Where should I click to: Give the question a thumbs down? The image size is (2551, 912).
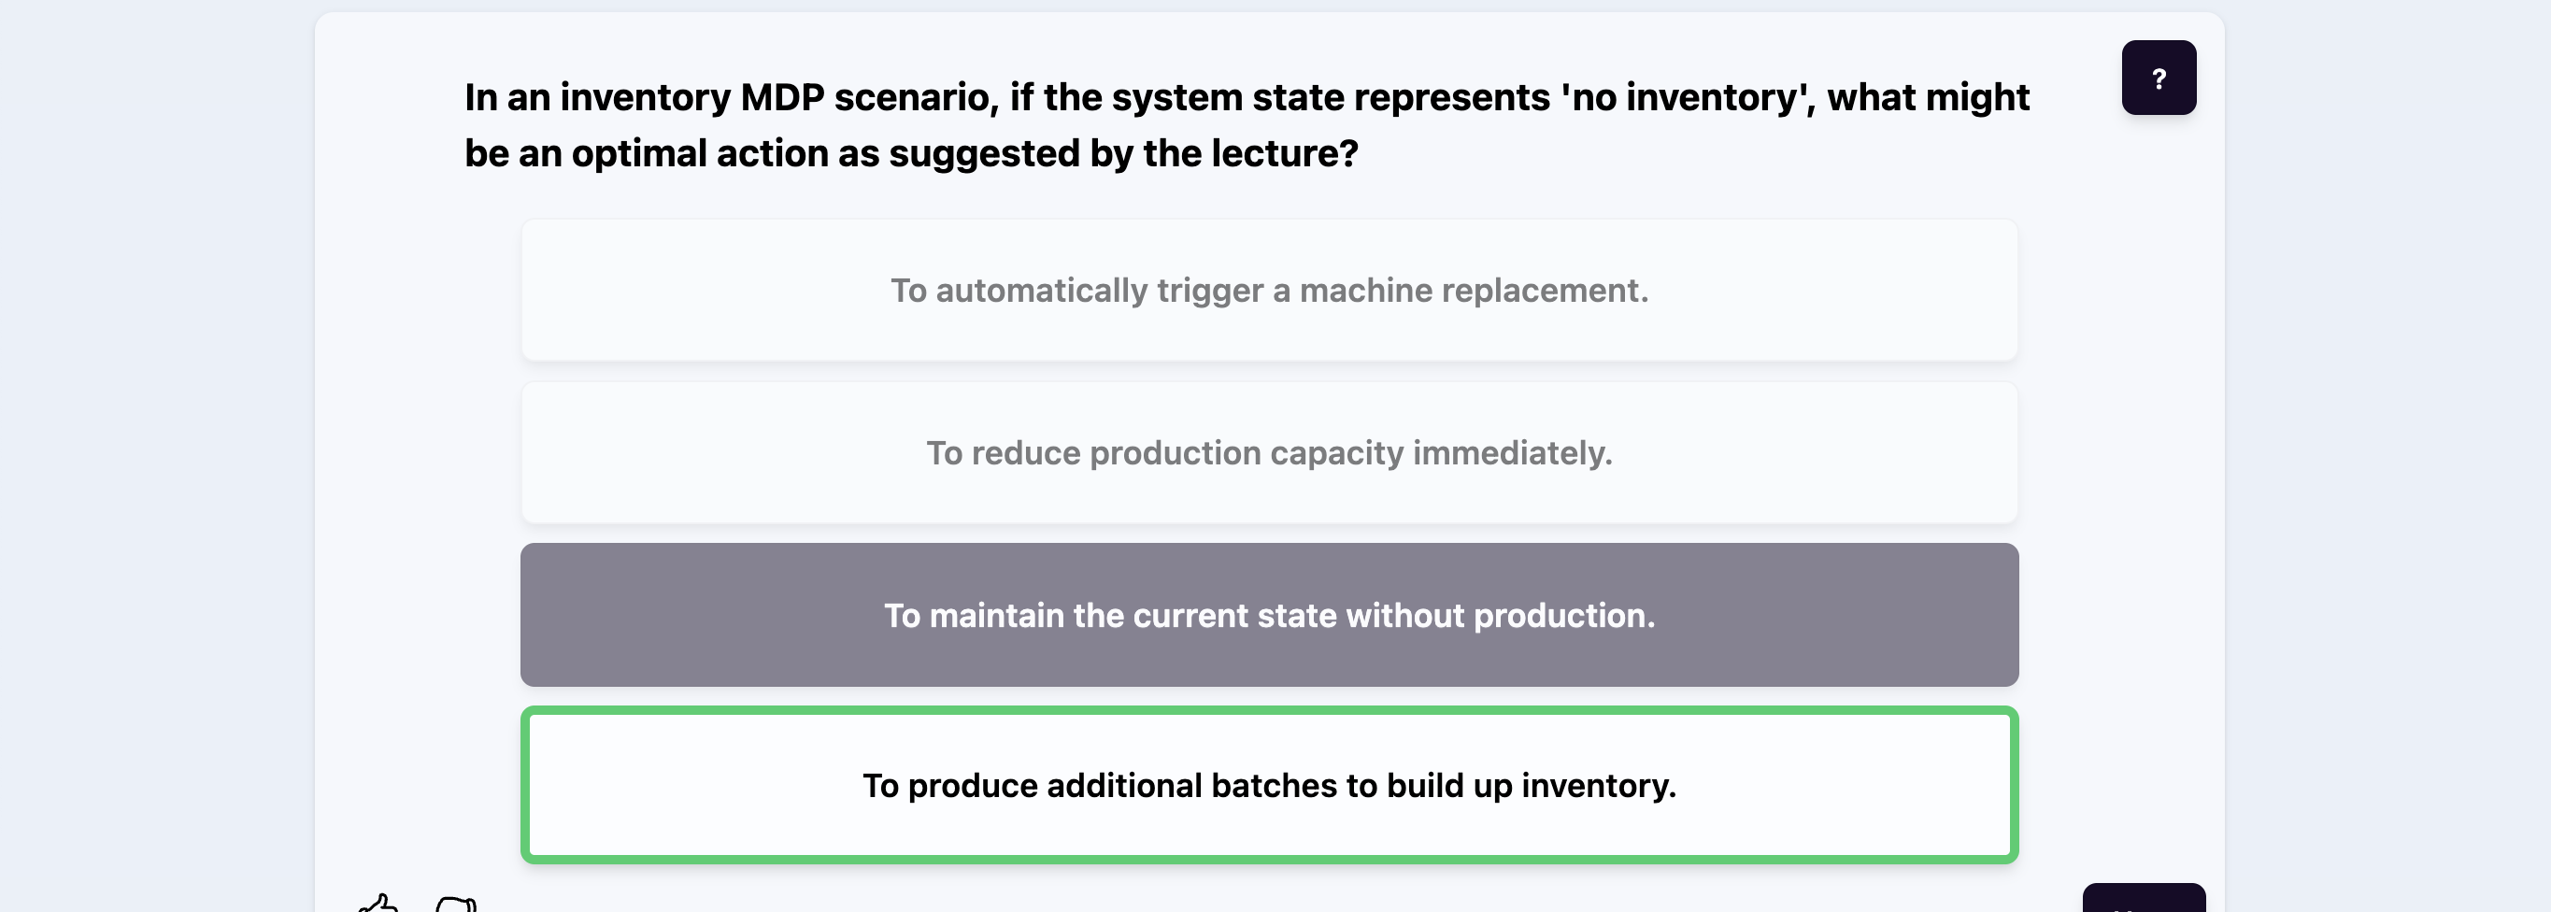pos(457,905)
